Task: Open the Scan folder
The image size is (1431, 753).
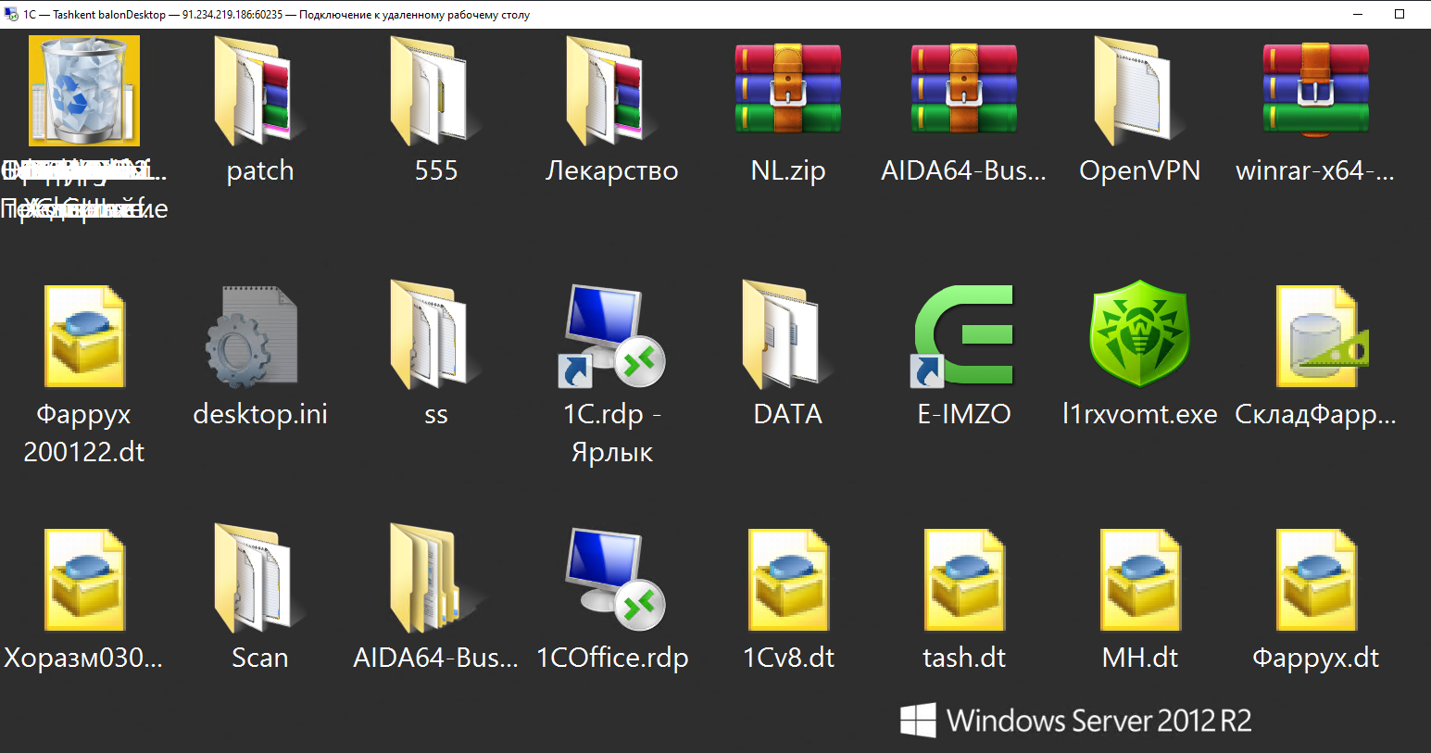Action: (259, 580)
